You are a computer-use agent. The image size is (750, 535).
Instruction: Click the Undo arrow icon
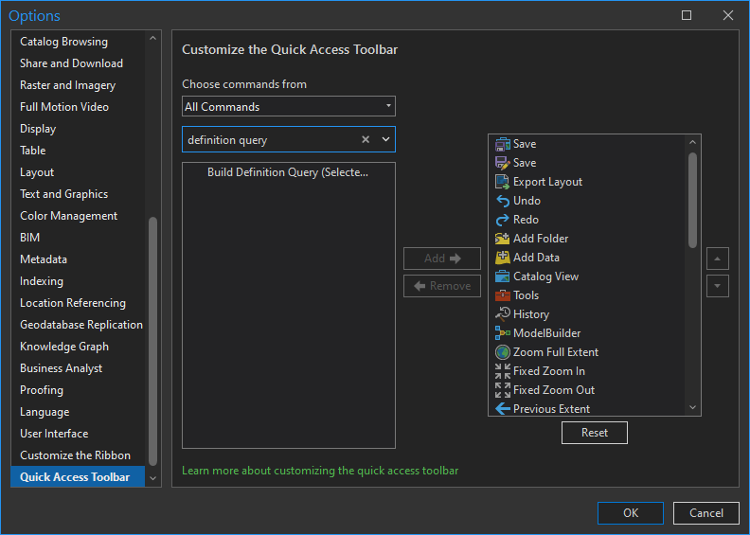pyautogui.click(x=503, y=201)
